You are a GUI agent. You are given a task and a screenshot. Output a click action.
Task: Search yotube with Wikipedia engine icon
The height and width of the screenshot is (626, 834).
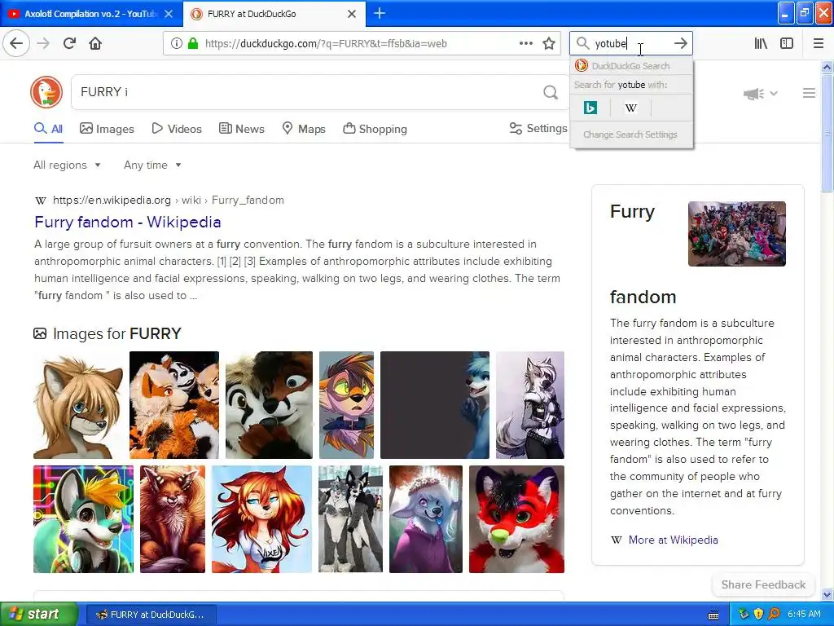[x=631, y=108]
